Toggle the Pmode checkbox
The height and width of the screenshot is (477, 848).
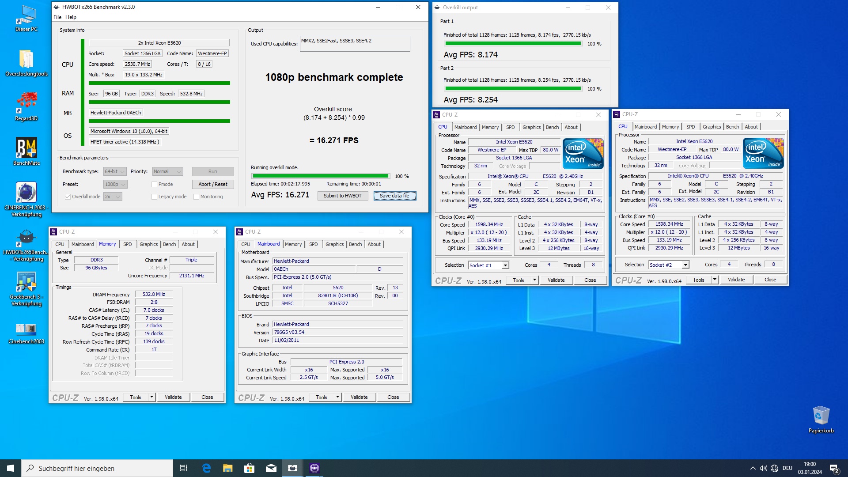(x=154, y=184)
